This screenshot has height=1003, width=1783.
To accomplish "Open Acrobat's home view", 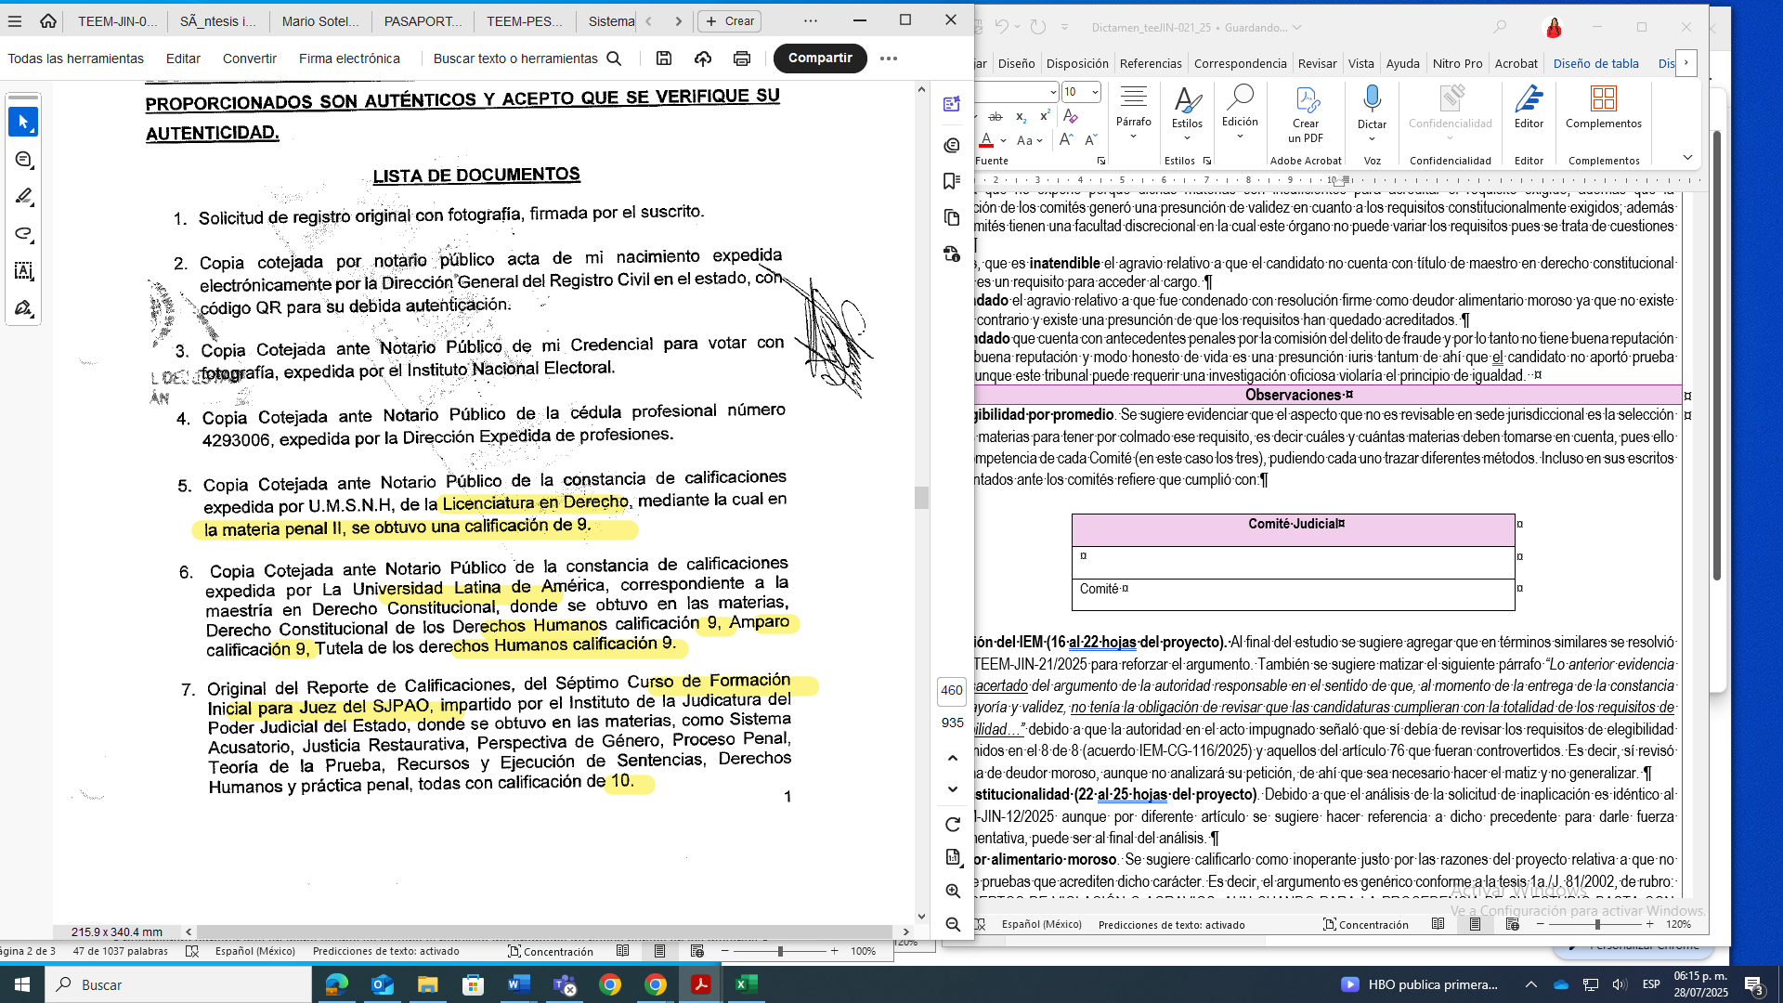I will pyautogui.click(x=48, y=20).
